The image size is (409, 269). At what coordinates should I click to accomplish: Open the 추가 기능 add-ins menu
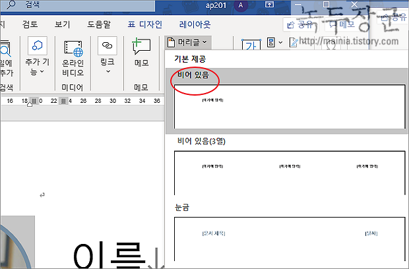[x=38, y=57]
